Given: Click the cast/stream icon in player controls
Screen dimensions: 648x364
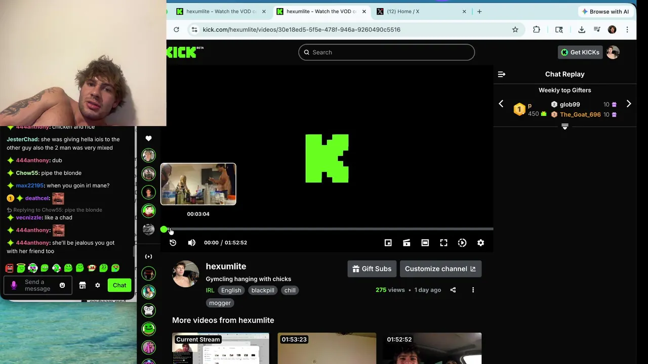Looking at the screenshot, I should [407, 243].
